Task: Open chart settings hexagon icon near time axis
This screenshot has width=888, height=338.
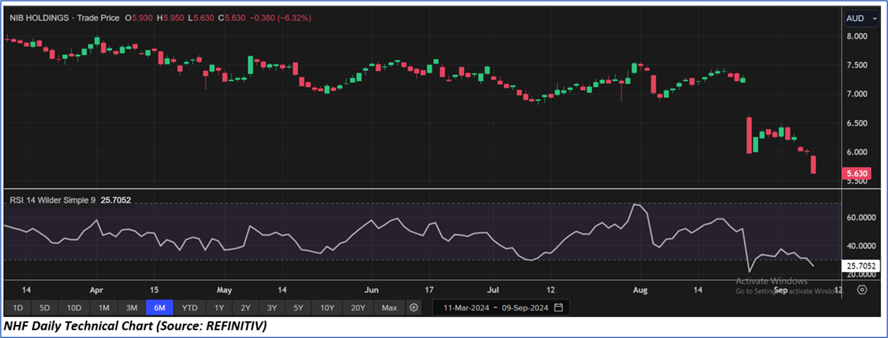Action: point(862,290)
